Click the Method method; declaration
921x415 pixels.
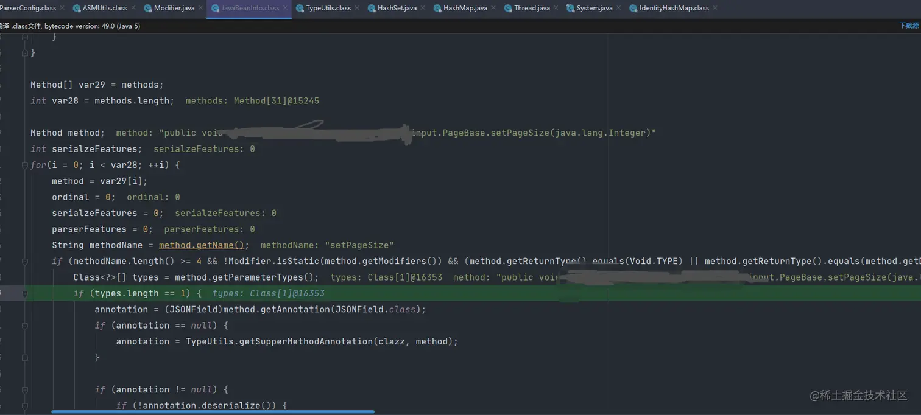click(68, 133)
